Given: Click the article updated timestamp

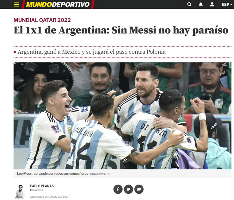Looking at the screenshot, I should click(49, 197).
